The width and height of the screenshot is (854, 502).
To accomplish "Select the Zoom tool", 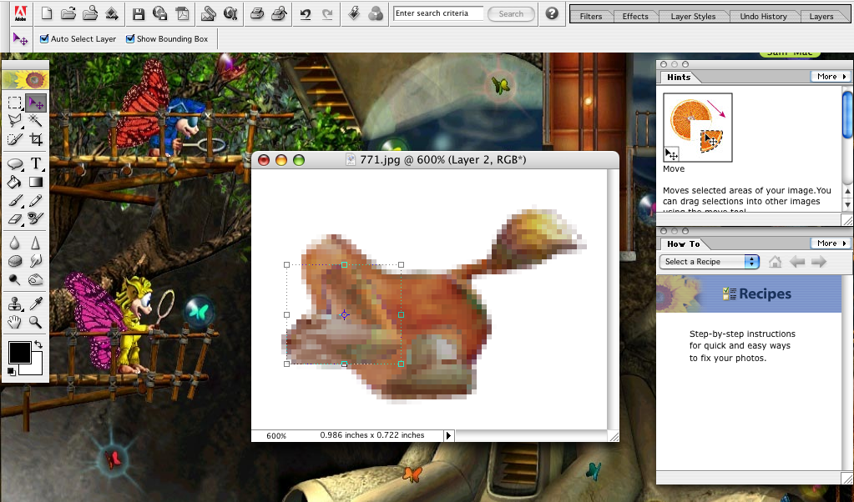I will pos(36,322).
